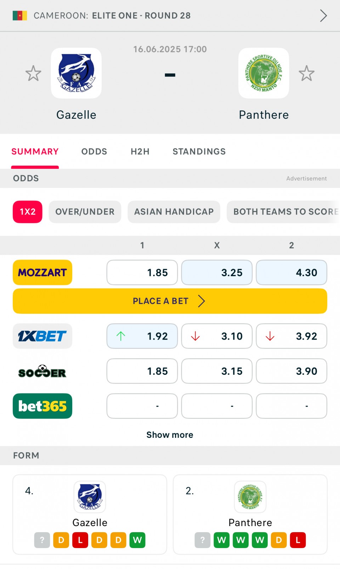
Task: Switch to the Standings tab
Action: click(199, 152)
